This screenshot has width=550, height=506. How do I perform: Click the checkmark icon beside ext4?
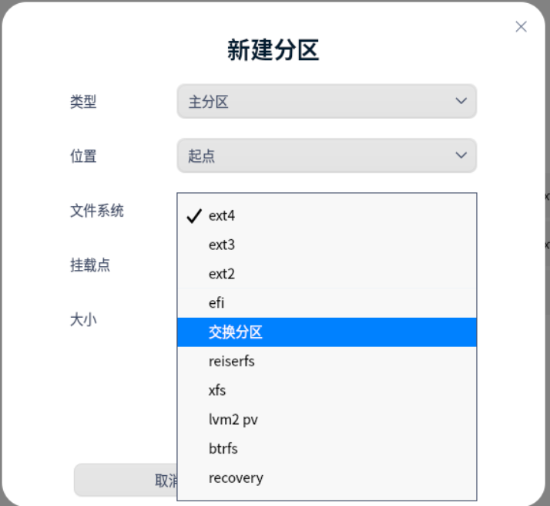coord(194,216)
